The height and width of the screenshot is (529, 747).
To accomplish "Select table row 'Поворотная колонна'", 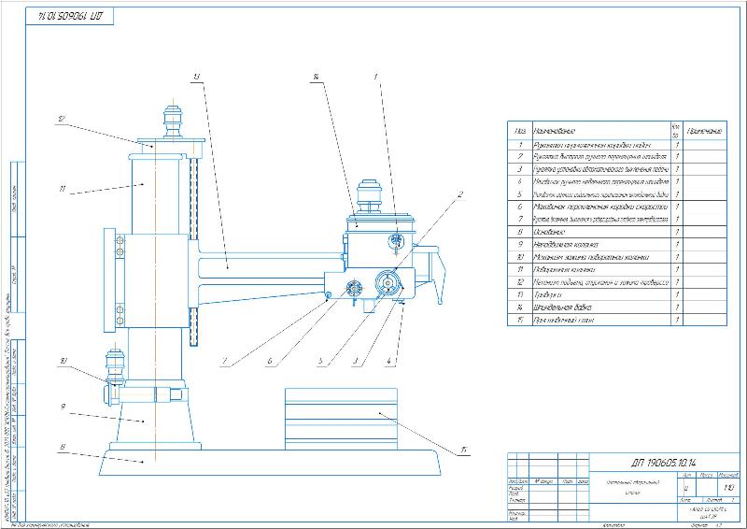I will [617, 269].
